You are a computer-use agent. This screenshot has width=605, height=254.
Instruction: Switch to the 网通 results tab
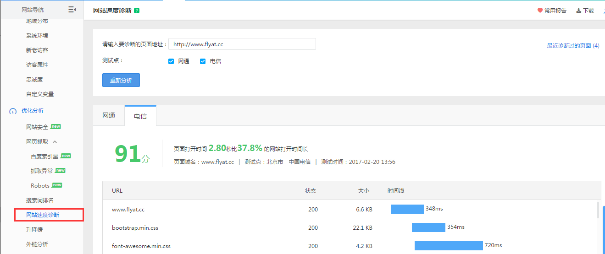click(x=109, y=116)
